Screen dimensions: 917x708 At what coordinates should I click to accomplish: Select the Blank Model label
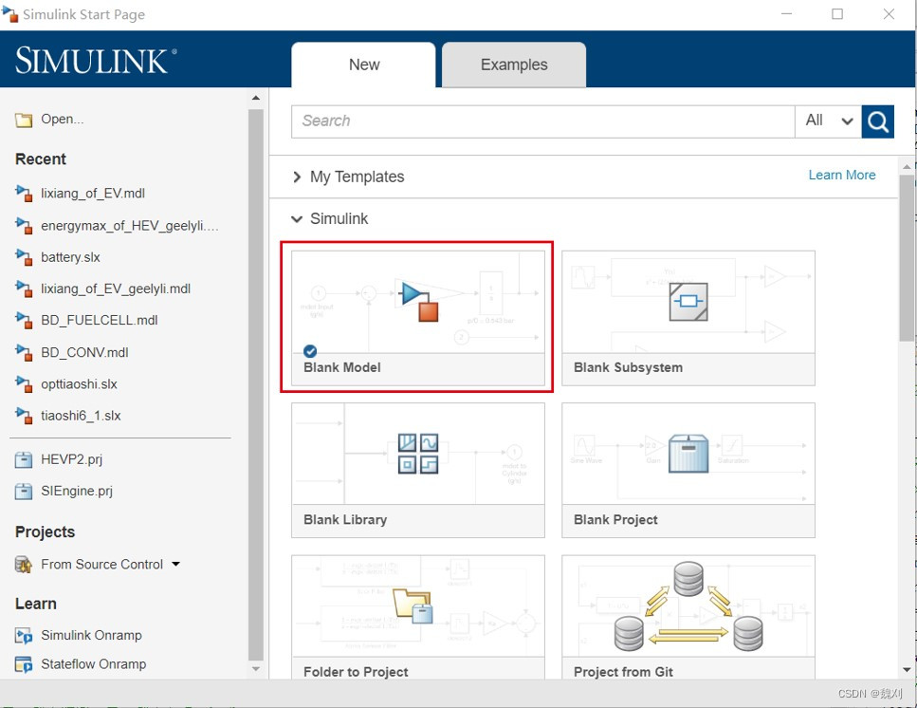342,367
